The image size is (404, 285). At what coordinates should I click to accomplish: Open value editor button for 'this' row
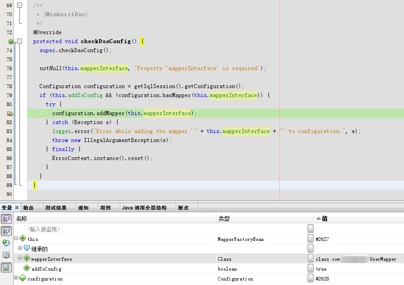coord(310,238)
